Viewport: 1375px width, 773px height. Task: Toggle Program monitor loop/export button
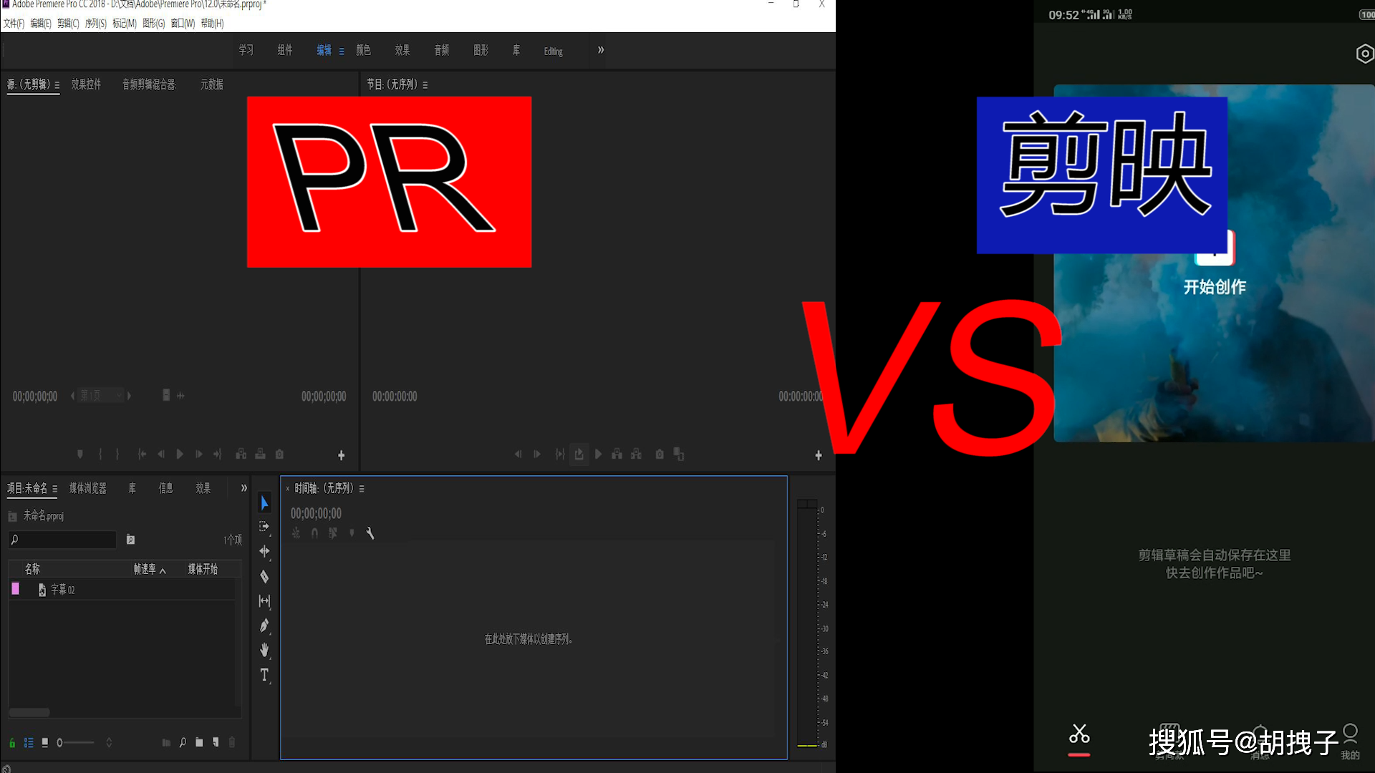(579, 454)
